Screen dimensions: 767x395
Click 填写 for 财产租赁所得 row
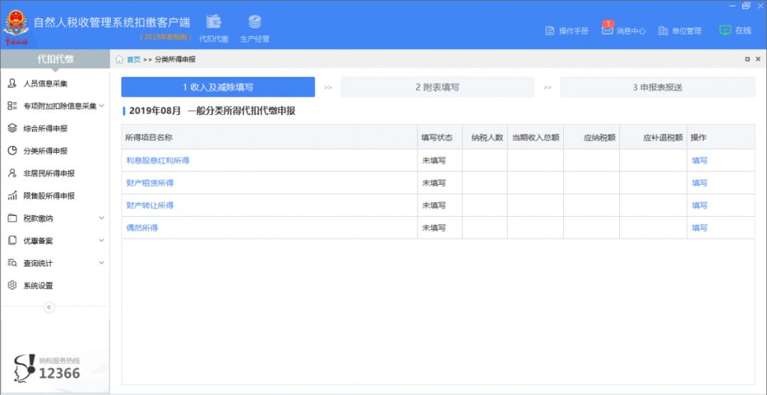click(700, 183)
